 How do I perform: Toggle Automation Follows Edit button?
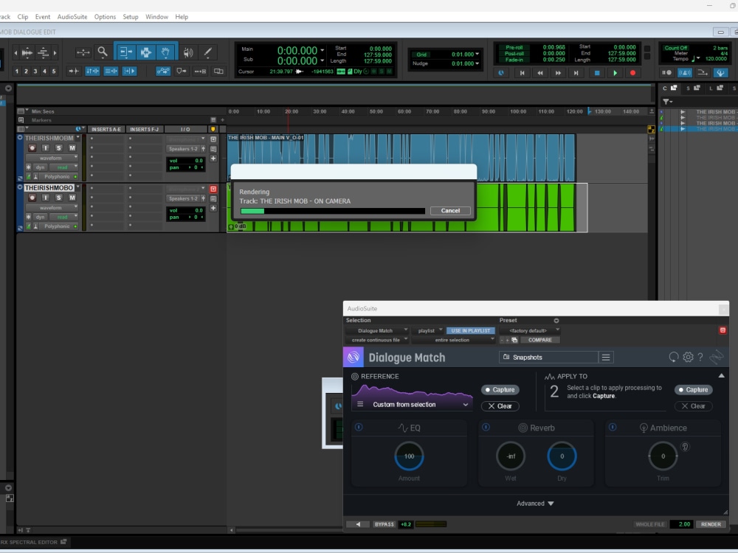[x=163, y=71]
